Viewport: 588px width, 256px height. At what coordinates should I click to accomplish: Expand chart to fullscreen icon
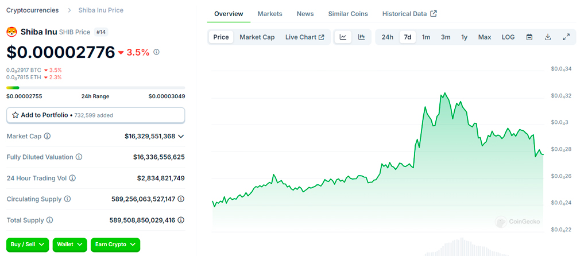(566, 37)
